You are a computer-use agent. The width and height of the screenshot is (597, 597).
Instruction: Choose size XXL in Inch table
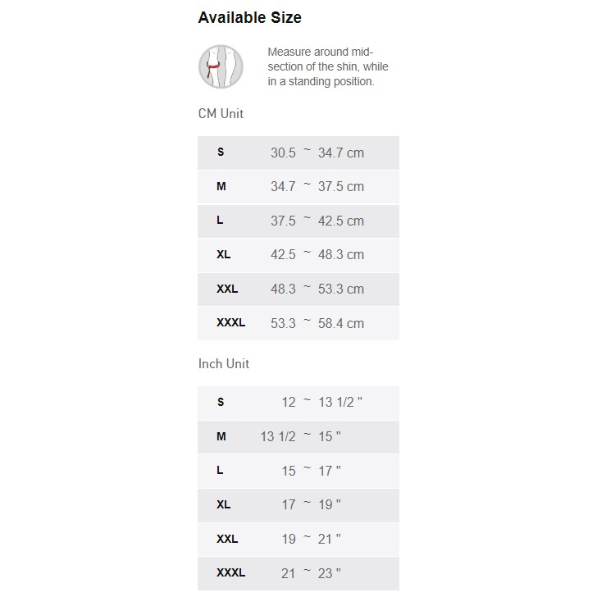tap(227, 539)
